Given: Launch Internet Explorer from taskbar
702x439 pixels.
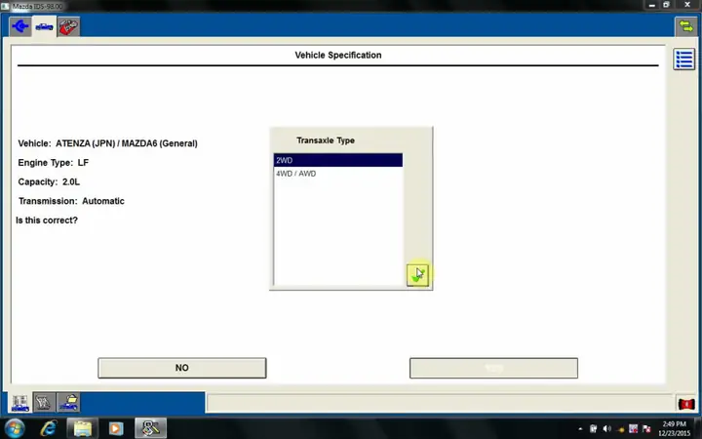Looking at the screenshot, I should tap(49, 428).
